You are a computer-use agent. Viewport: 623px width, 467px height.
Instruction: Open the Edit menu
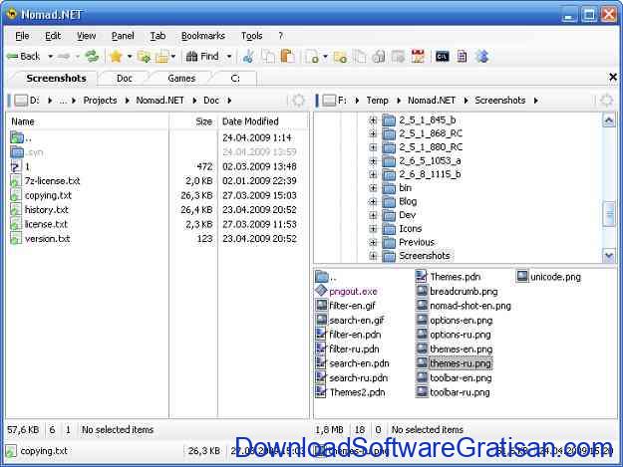click(x=53, y=36)
